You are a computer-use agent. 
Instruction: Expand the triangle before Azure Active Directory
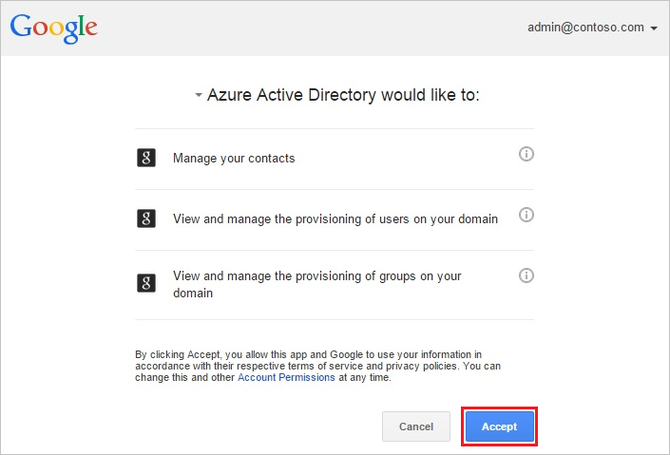[x=199, y=96]
